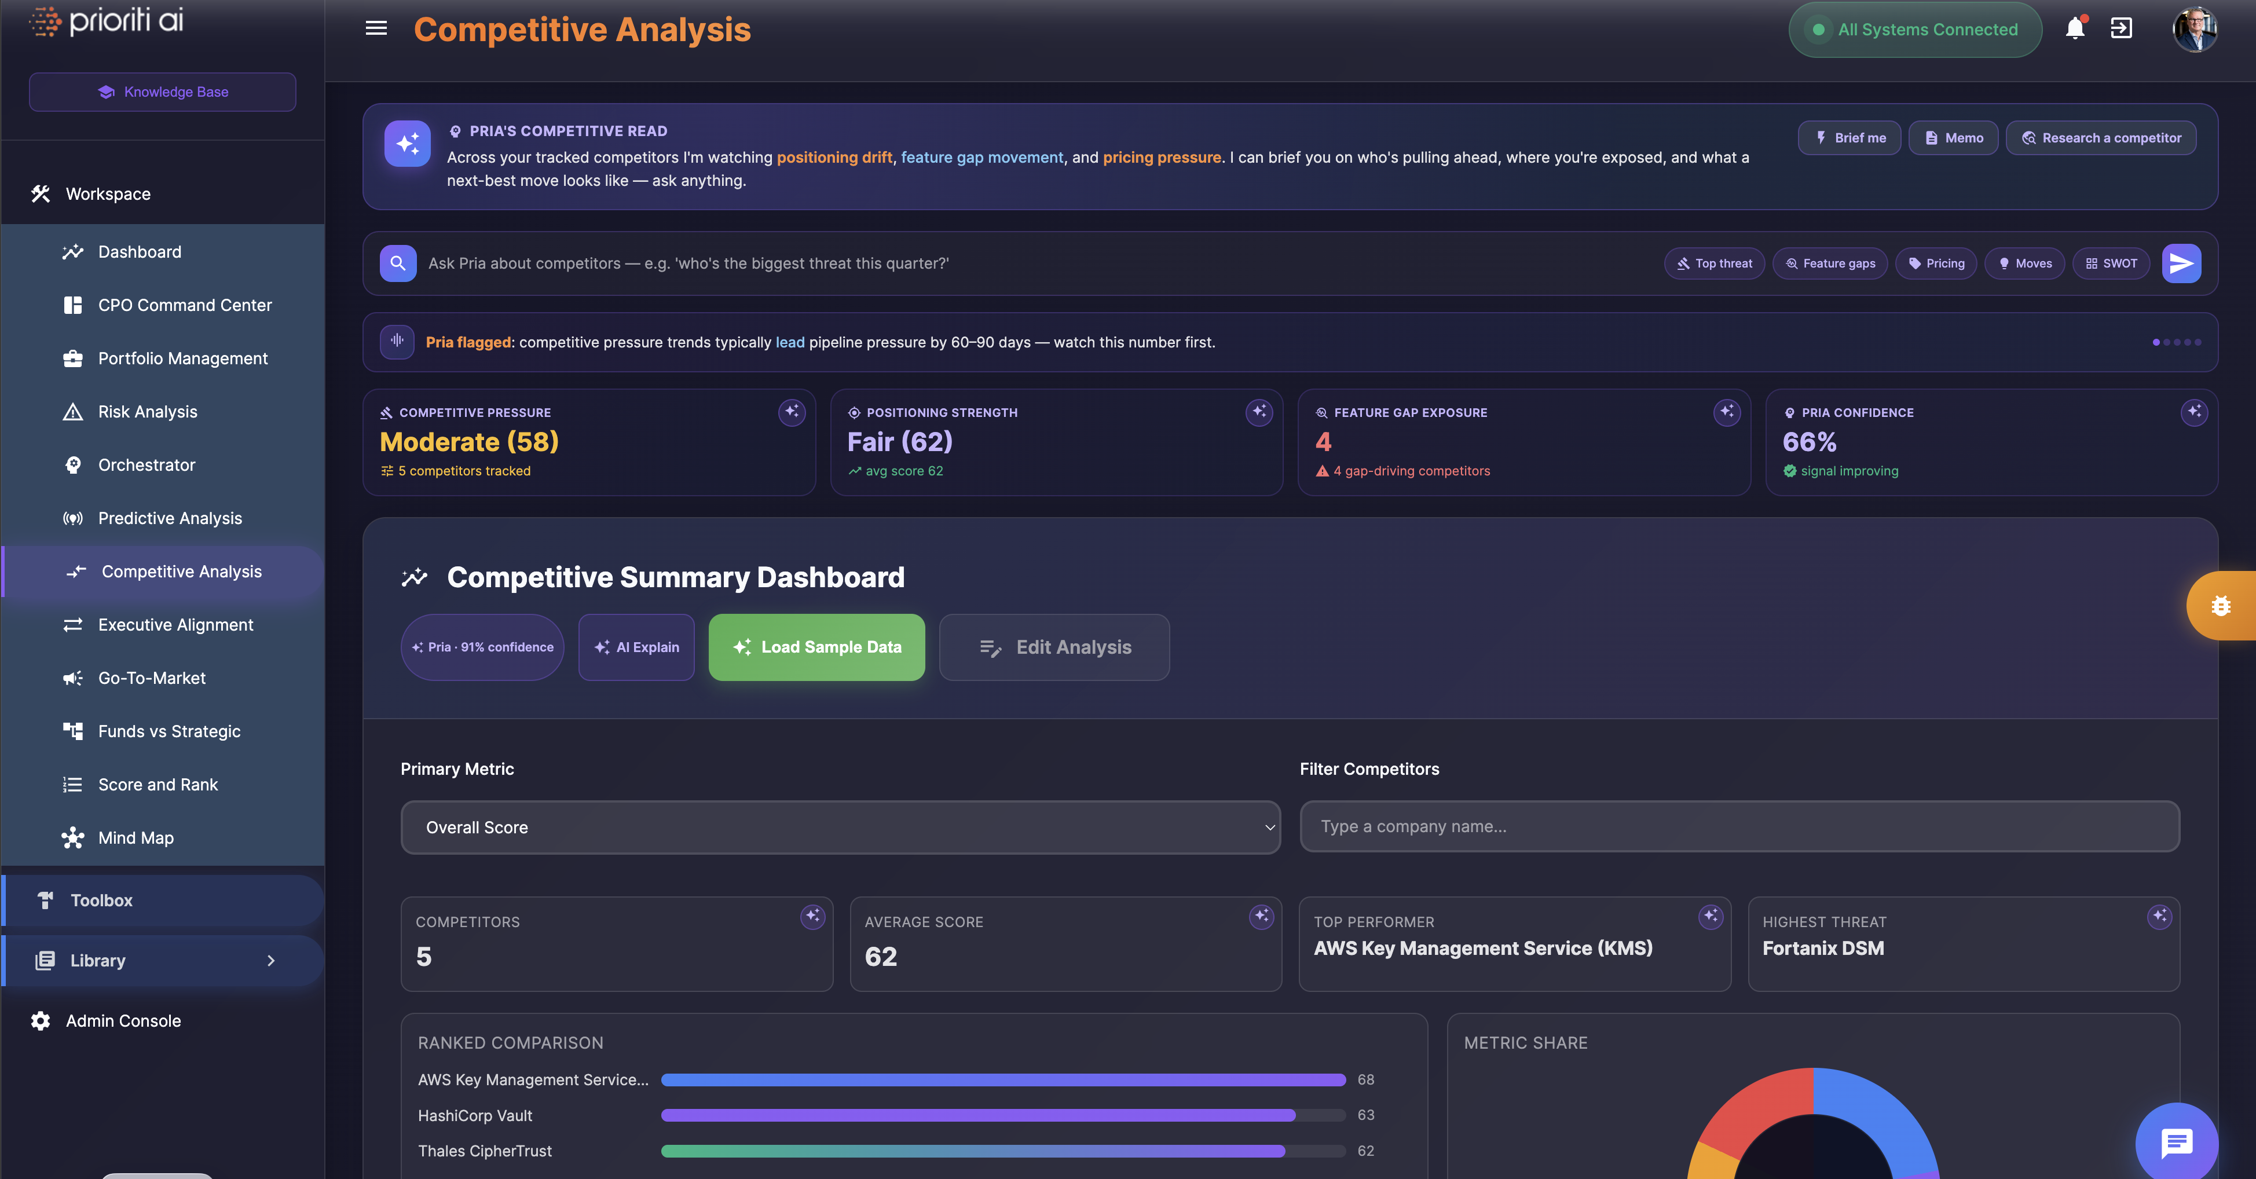The height and width of the screenshot is (1179, 2256).
Task: Click the orange bug report tab
Action: click(x=2221, y=605)
